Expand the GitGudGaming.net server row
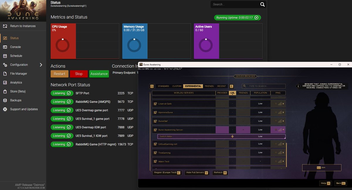 283,144
